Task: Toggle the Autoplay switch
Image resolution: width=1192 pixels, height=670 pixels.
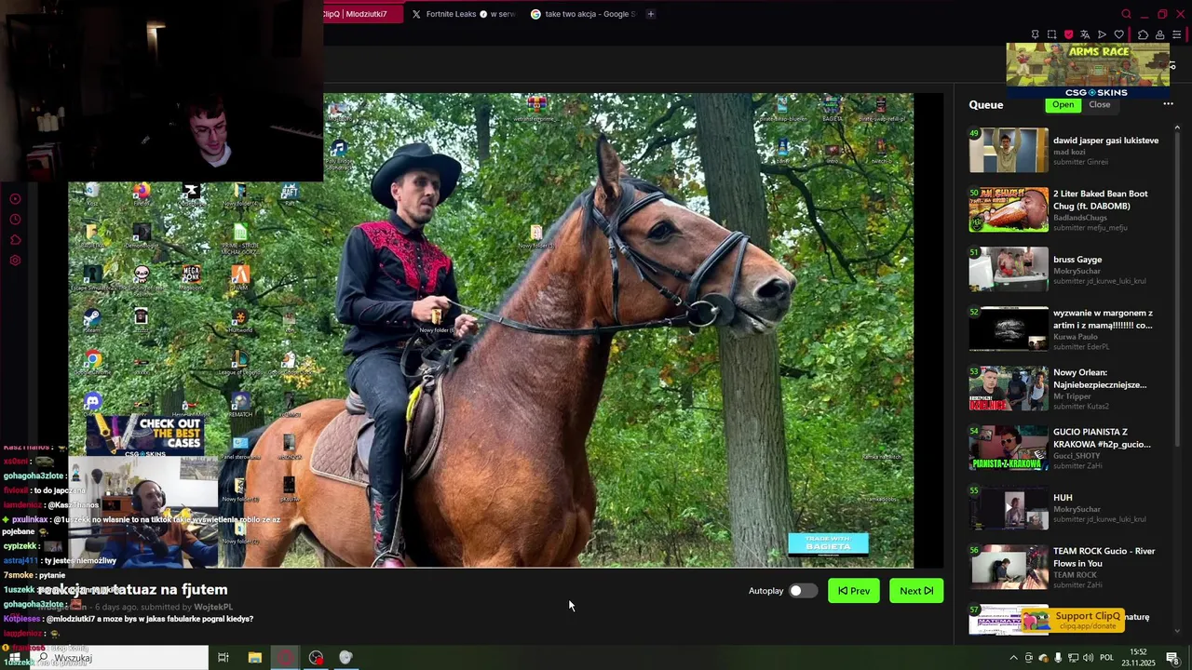Action: pos(803,591)
